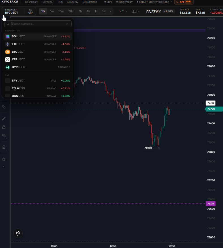Select the 5m timeframe
This screenshot has height=248, width=223.
[52, 11]
